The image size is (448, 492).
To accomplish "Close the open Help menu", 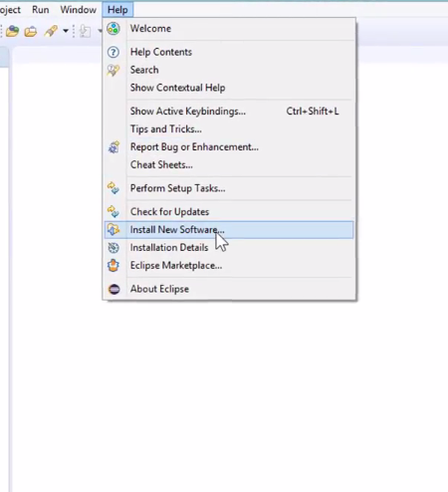I will point(117,10).
